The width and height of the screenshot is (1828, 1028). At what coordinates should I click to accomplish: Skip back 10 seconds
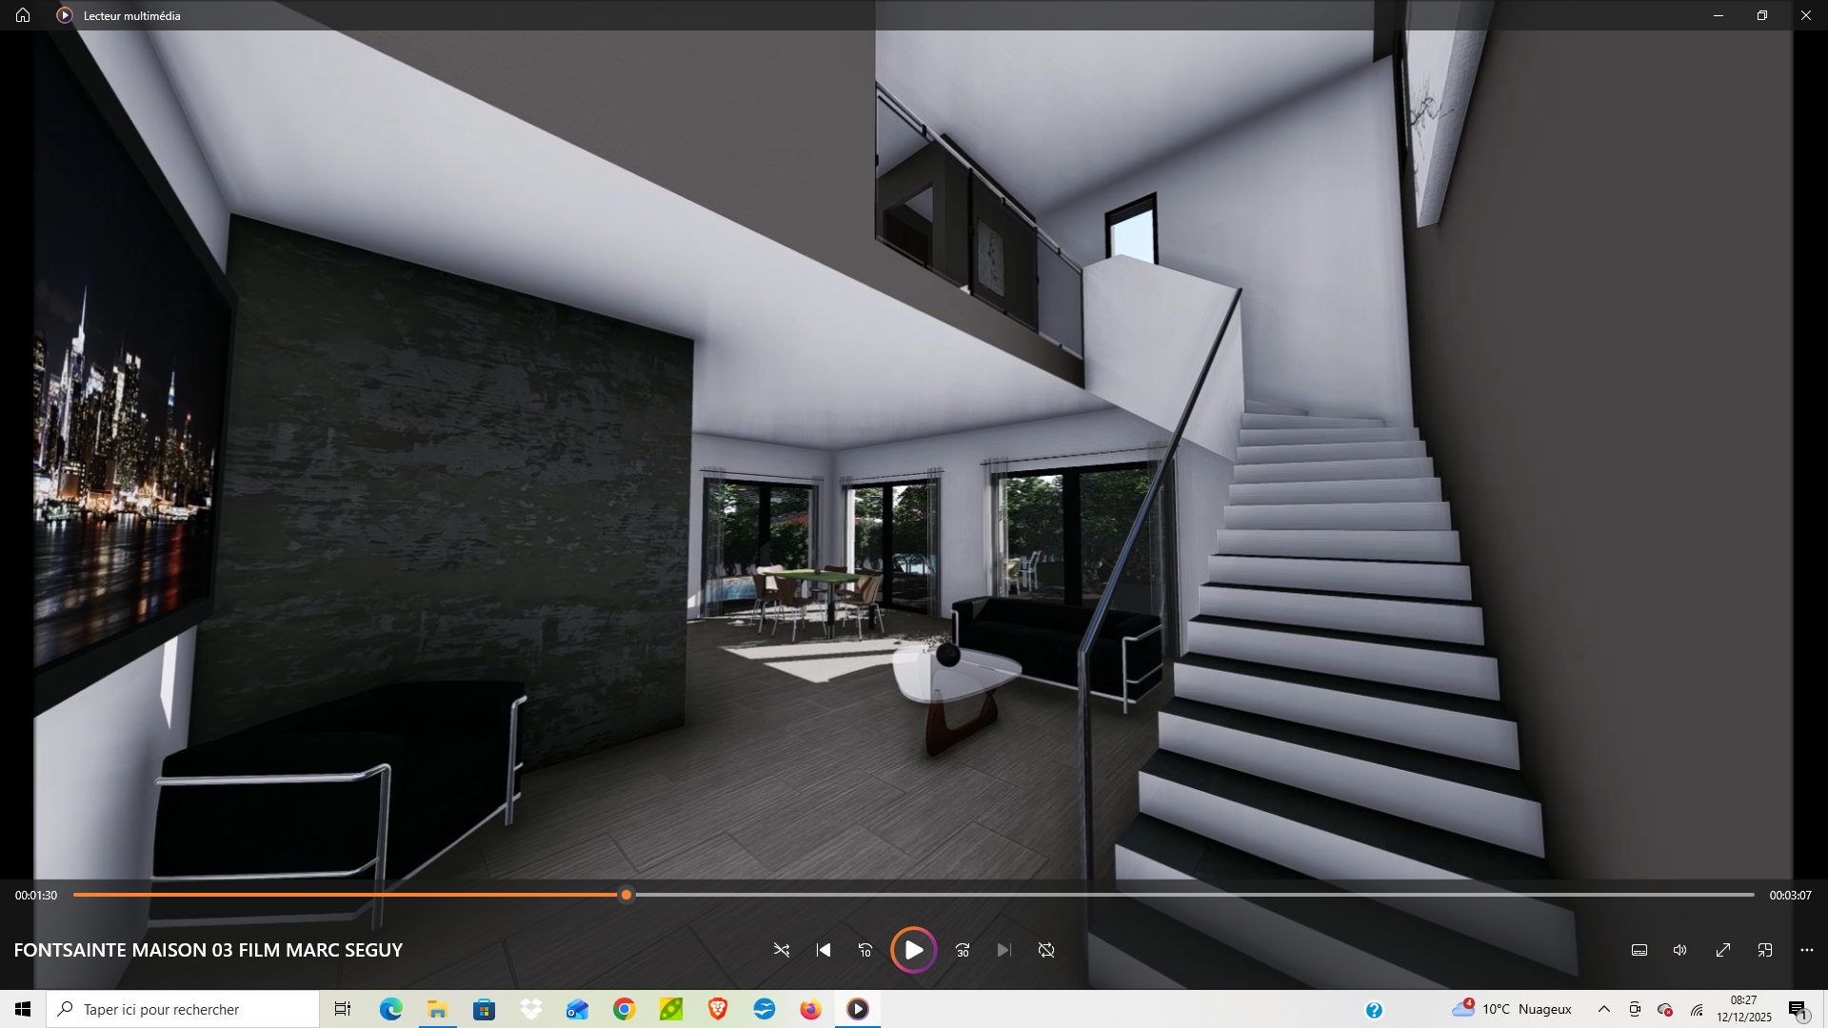point(864,950)
